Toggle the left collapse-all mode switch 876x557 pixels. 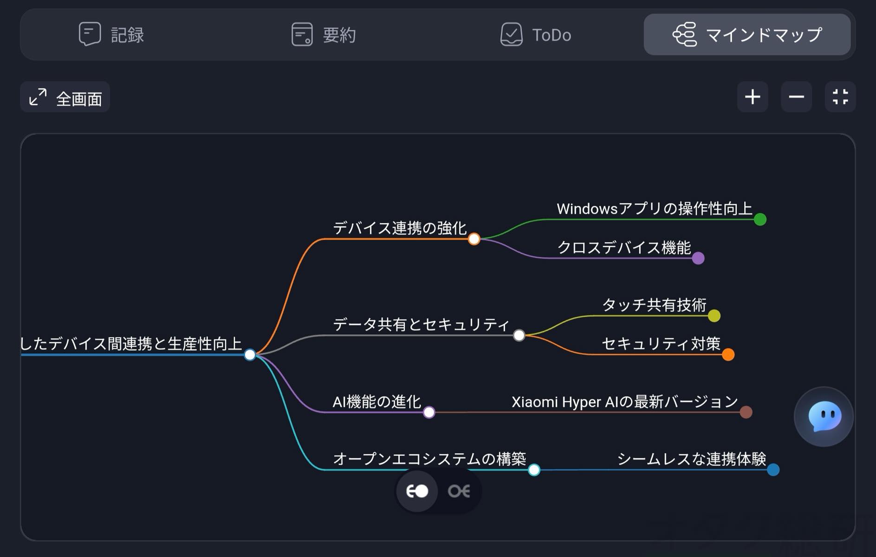pyautogui.click(x=417, y=491)
